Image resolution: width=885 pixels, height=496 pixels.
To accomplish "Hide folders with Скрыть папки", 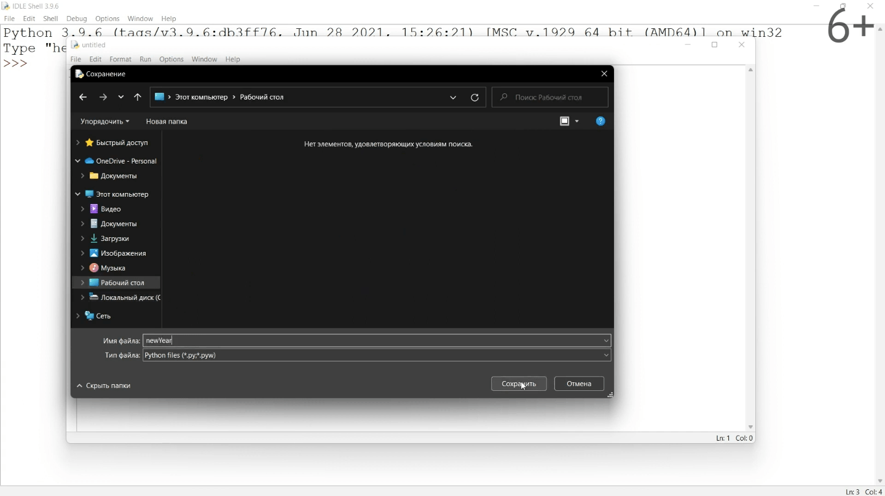I will tap(104, 386).
